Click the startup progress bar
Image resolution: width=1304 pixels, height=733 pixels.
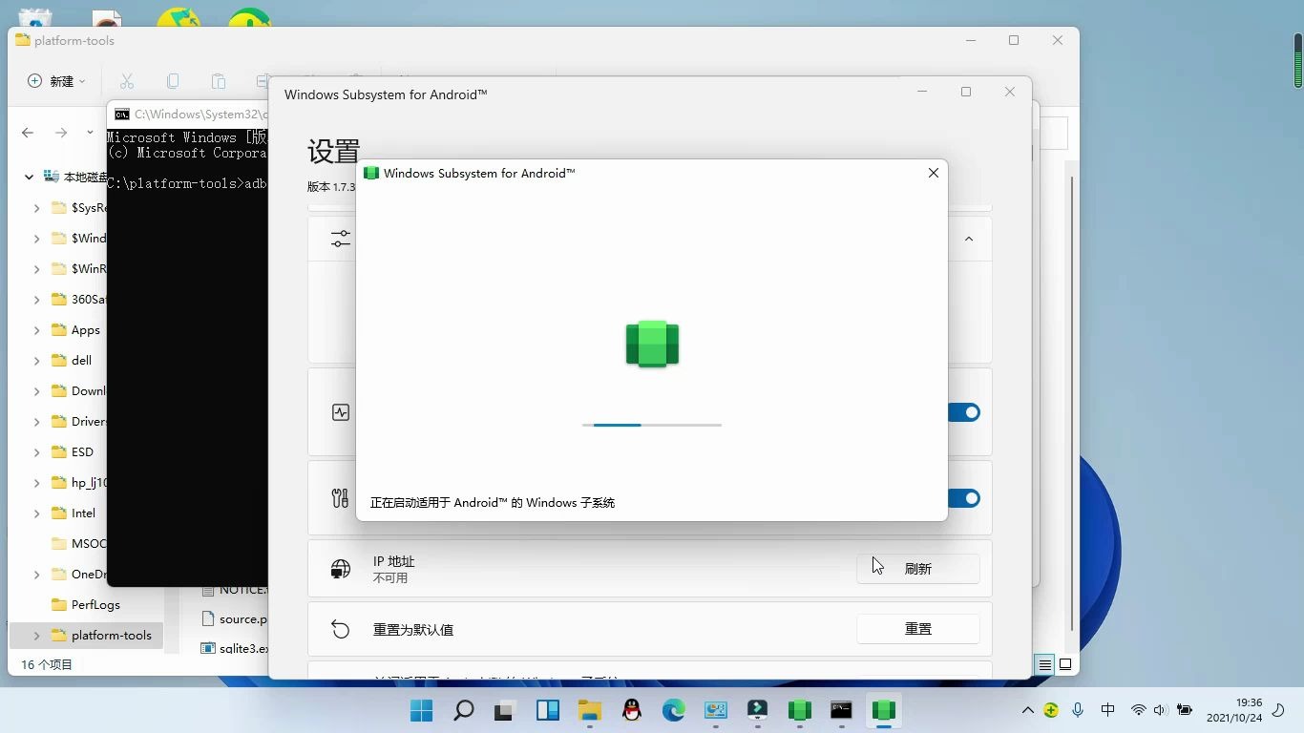[x=652, y=425]
